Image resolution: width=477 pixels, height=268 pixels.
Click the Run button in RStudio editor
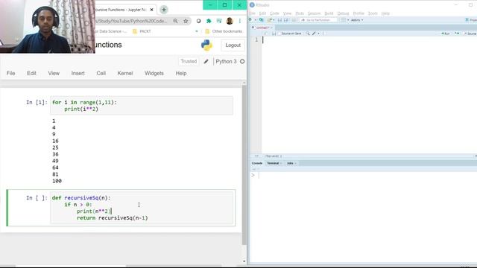[x=446, y=33]
